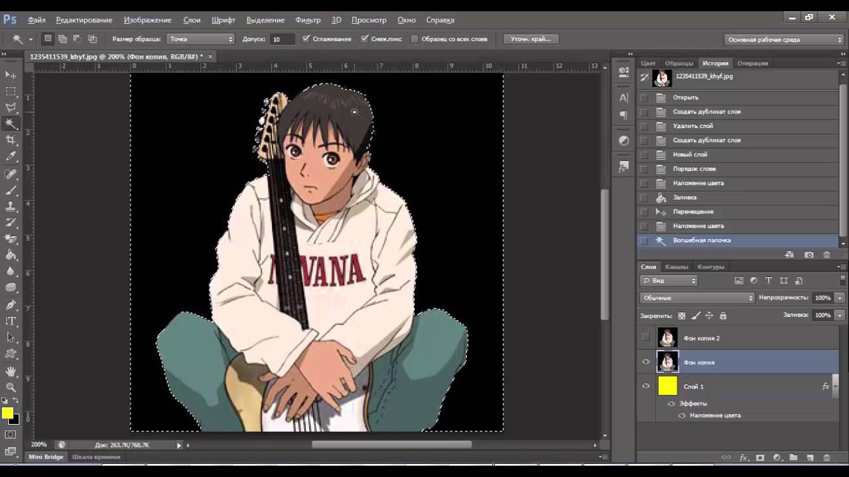
Task: Open the Заливка slider arrow
Action: pos(840,315)
